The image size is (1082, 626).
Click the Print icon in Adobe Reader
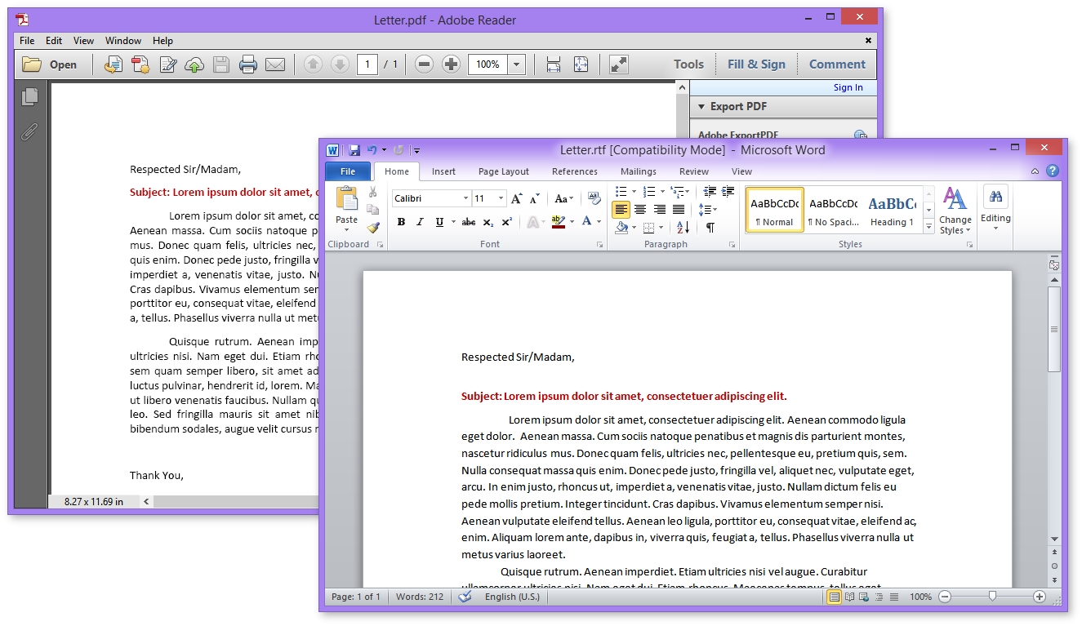(x=248, y=64)
